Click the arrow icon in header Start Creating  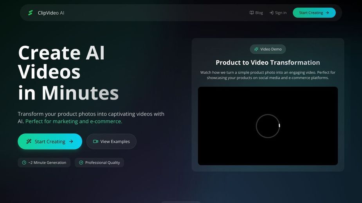tap(327, 12)
